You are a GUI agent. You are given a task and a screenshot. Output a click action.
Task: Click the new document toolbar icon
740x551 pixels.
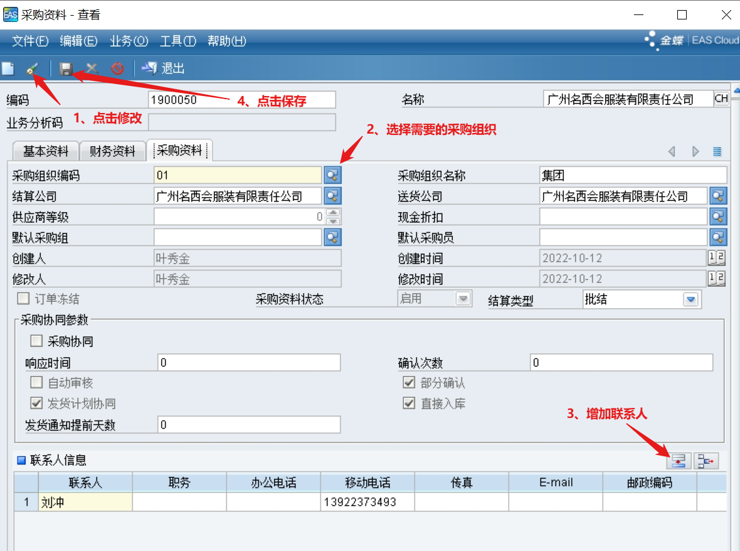(8, 68)
